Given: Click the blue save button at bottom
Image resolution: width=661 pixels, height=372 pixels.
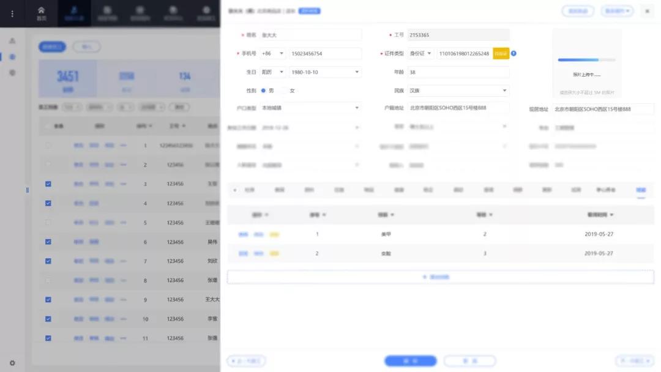Looking at the screenshot, I should [411, 361].
